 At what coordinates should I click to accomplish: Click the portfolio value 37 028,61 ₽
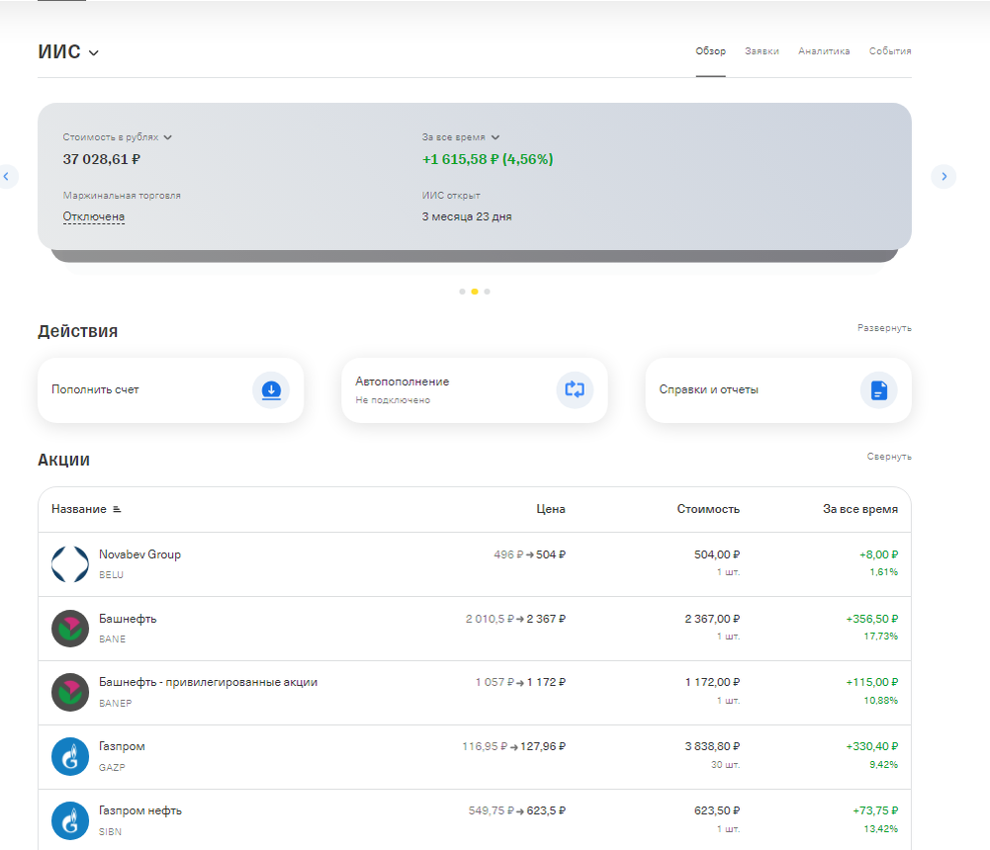click(x=101, y=159)
